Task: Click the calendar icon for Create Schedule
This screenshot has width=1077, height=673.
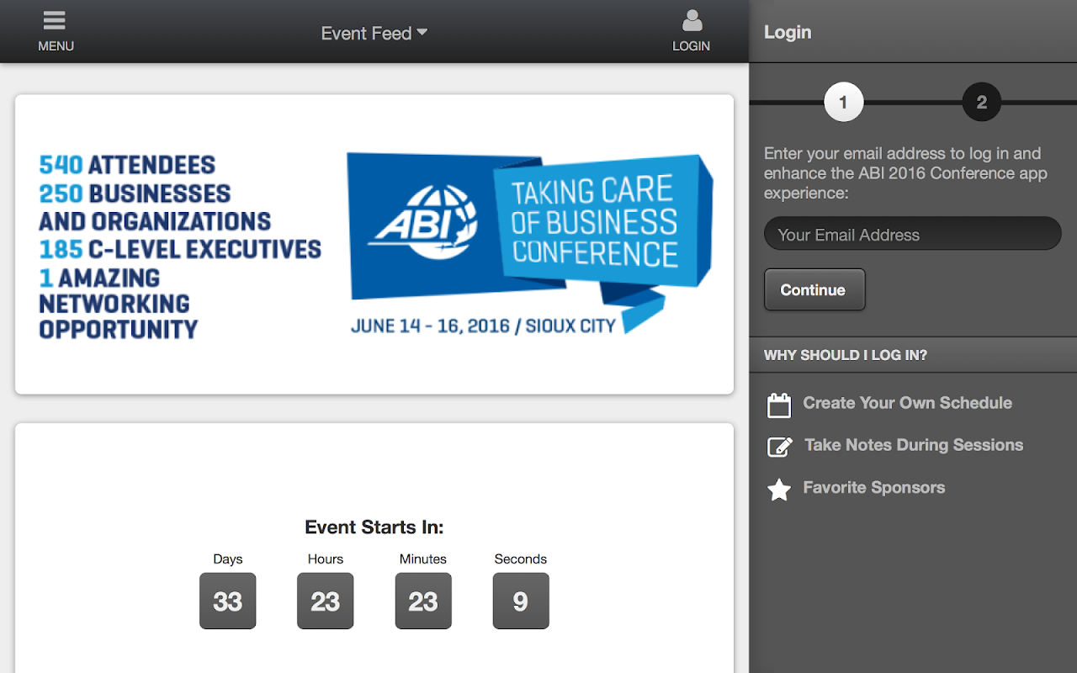Action: (x=779, y=405)
